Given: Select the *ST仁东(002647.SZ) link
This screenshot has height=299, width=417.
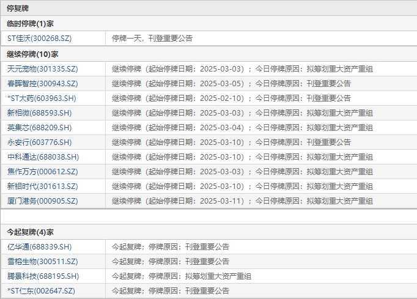Looking at the screenshot, I should tap(41, 290).
